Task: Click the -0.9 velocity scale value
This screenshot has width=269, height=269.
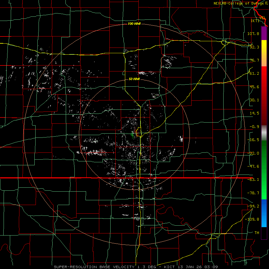Action: (x=254, y=127)
